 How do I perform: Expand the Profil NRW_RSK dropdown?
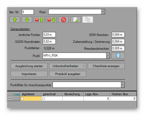point(108,56)
